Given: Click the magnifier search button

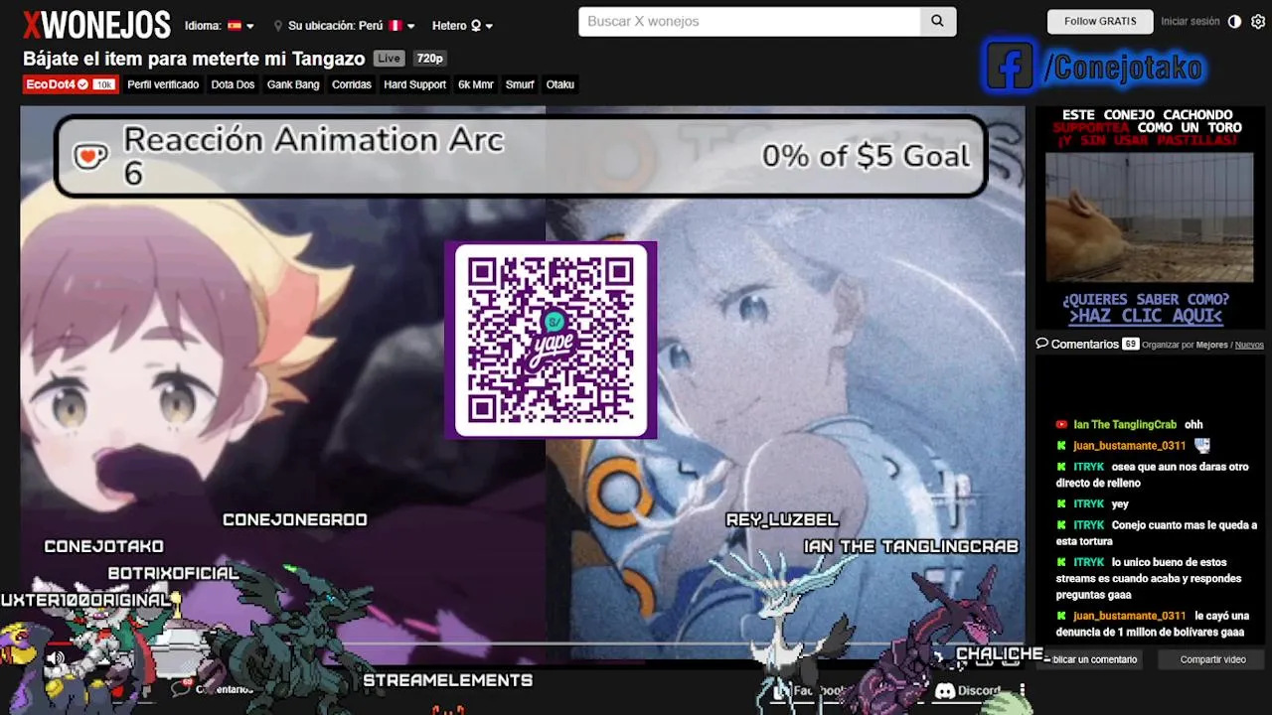Looking at the screenshot, I should pyautogui.click(x=937, y=21).
